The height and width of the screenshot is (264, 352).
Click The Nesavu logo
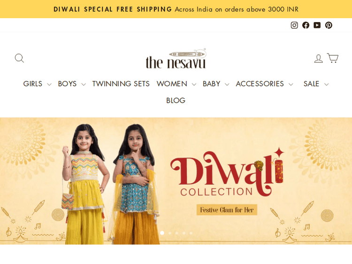click(176, 59)
